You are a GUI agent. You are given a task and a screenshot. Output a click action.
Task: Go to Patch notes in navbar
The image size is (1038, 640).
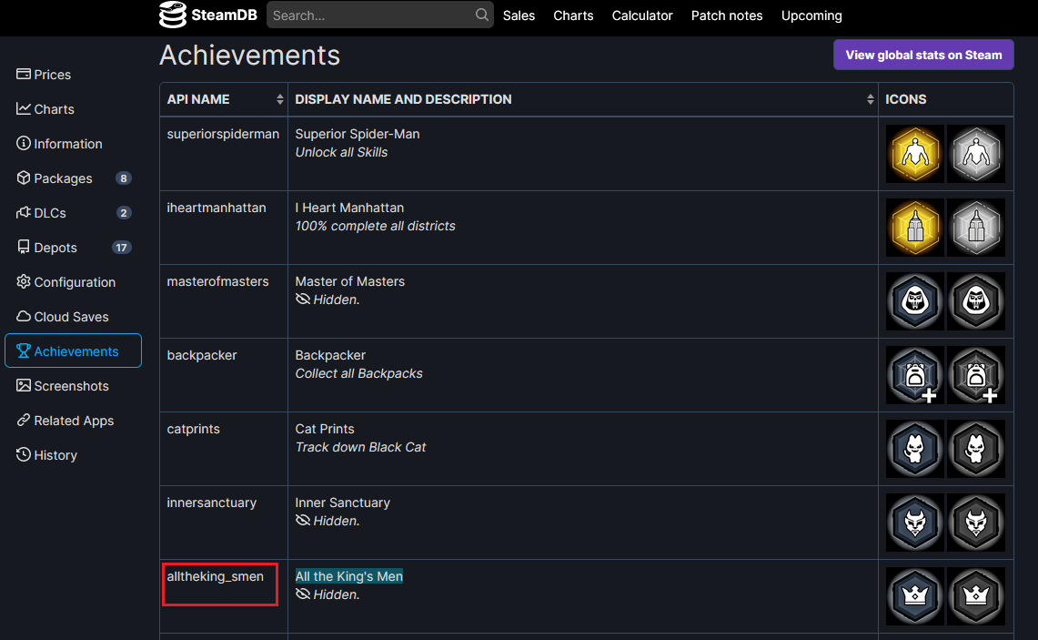click(x=726, y=15)
